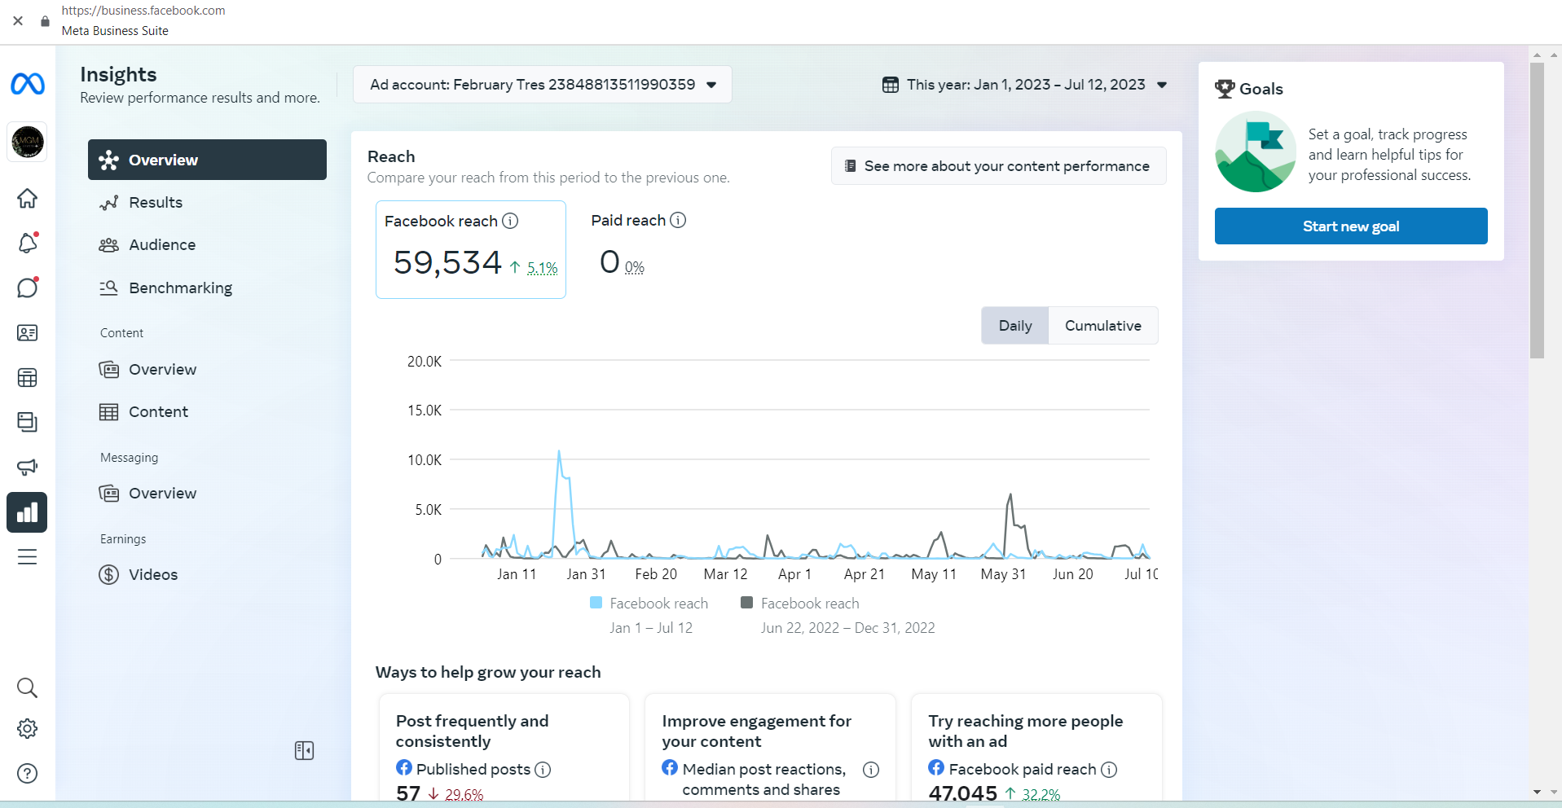The image size is (1562, 808).
Task: Collapse the Insights side panel icon
Action: (304, 750)
